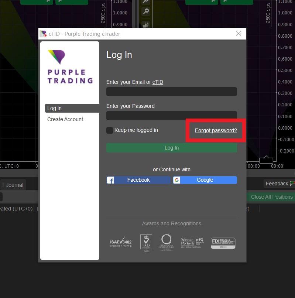The height and width of the screenshot is (298, 295).
Task: Click the Purple Trading logo
Action: click(x=70, y=67)
